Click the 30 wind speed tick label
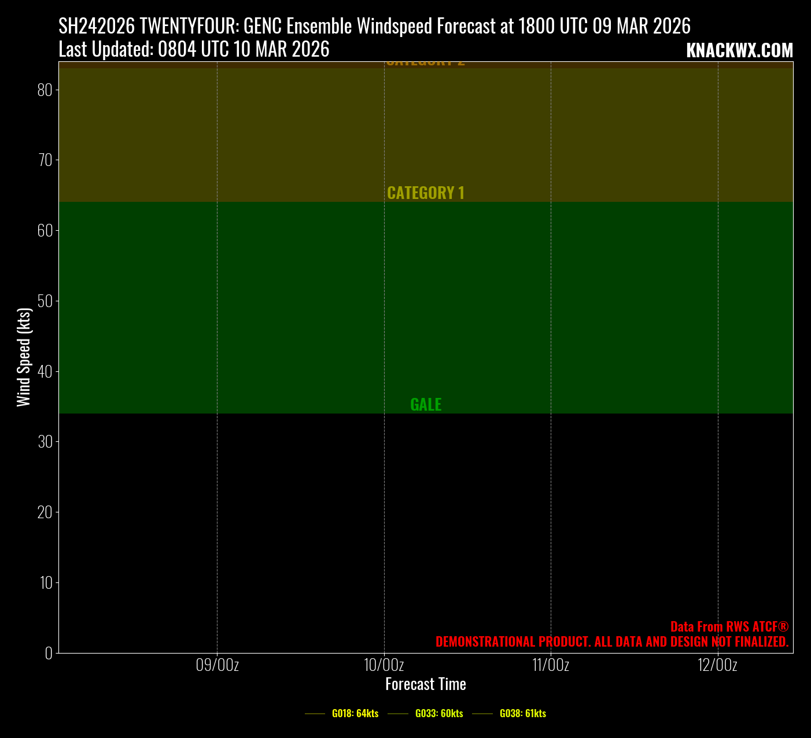 pos(45,442)
